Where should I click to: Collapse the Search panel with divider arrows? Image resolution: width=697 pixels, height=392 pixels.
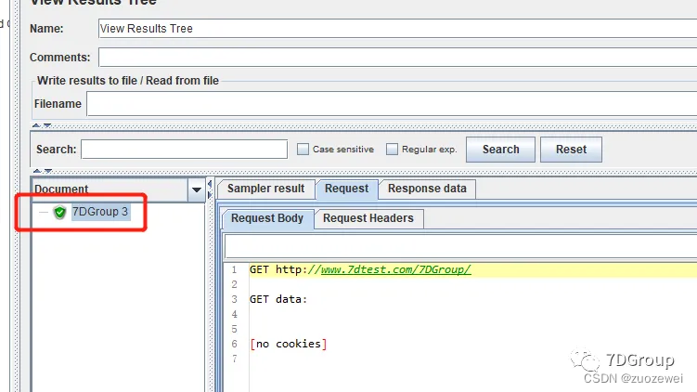(37, 171)
